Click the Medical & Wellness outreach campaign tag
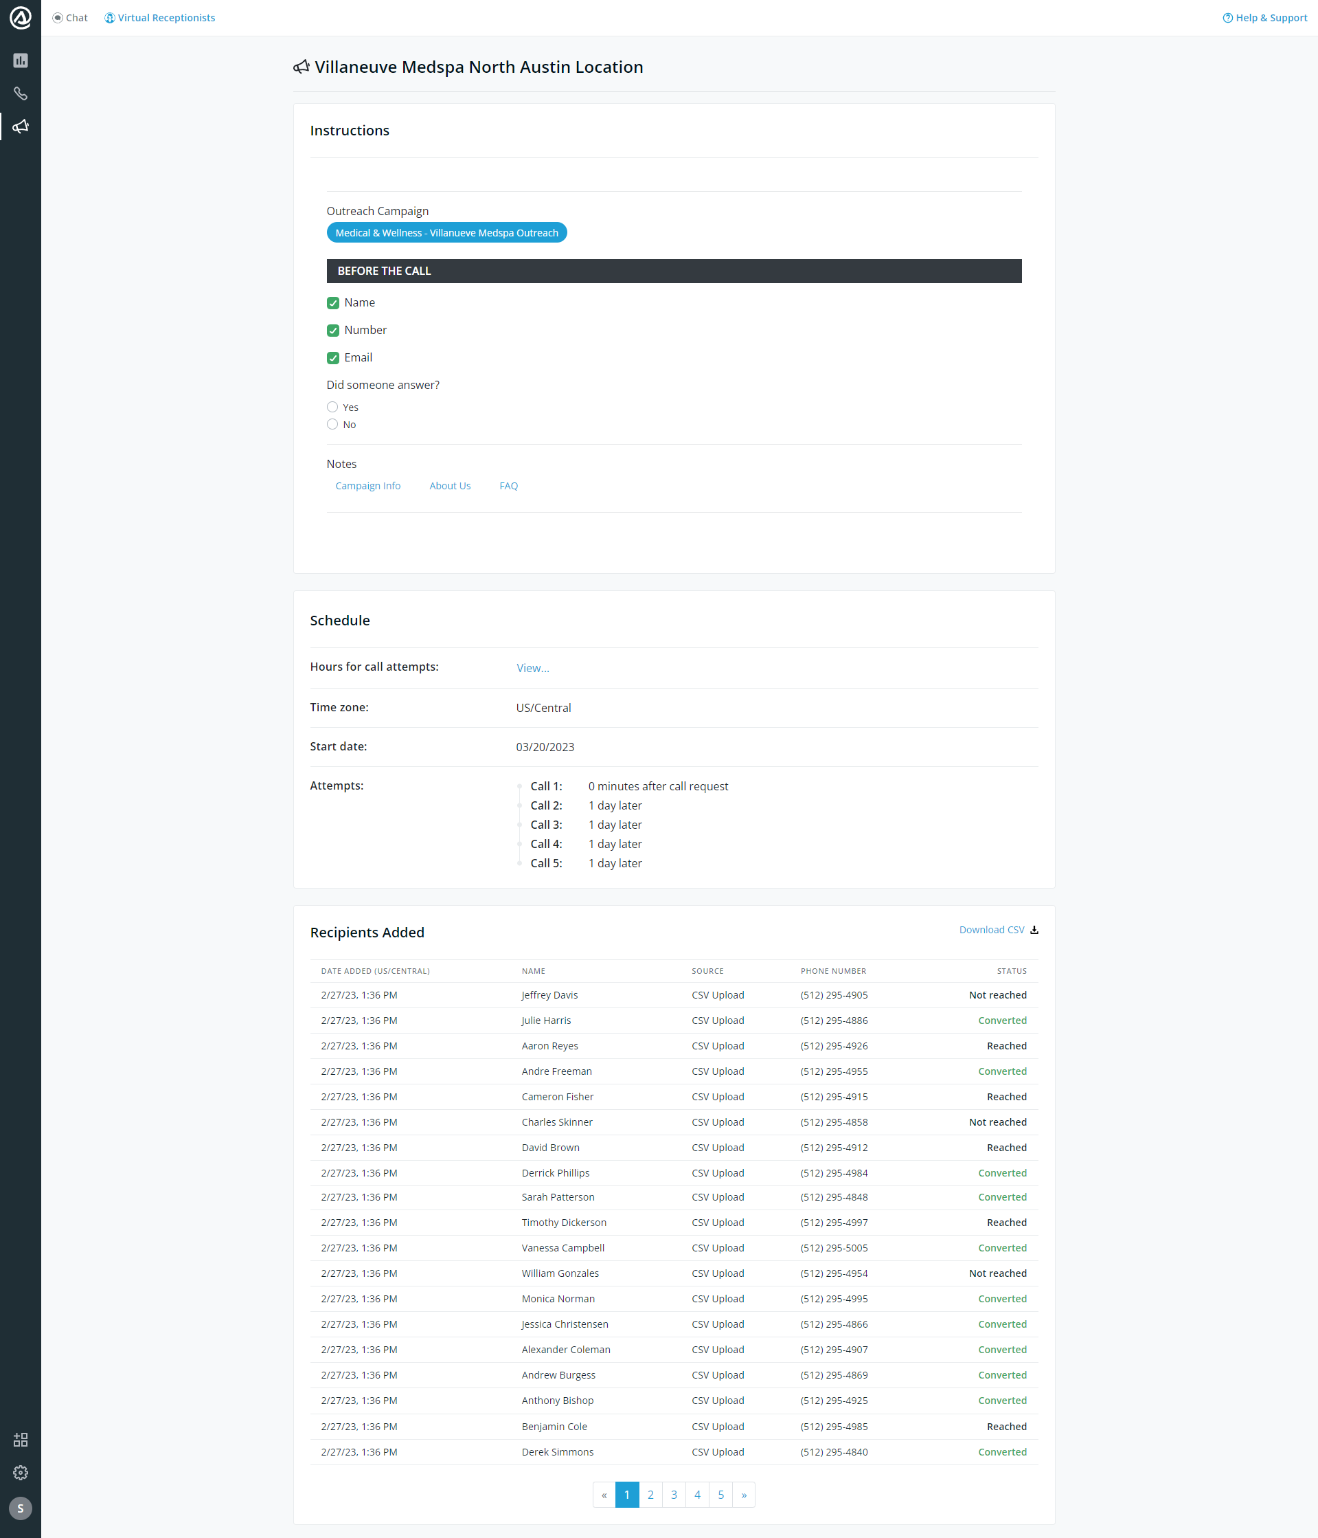Image resolution: width=1318 pixels, height=1538 pixels. click(446, 232)
